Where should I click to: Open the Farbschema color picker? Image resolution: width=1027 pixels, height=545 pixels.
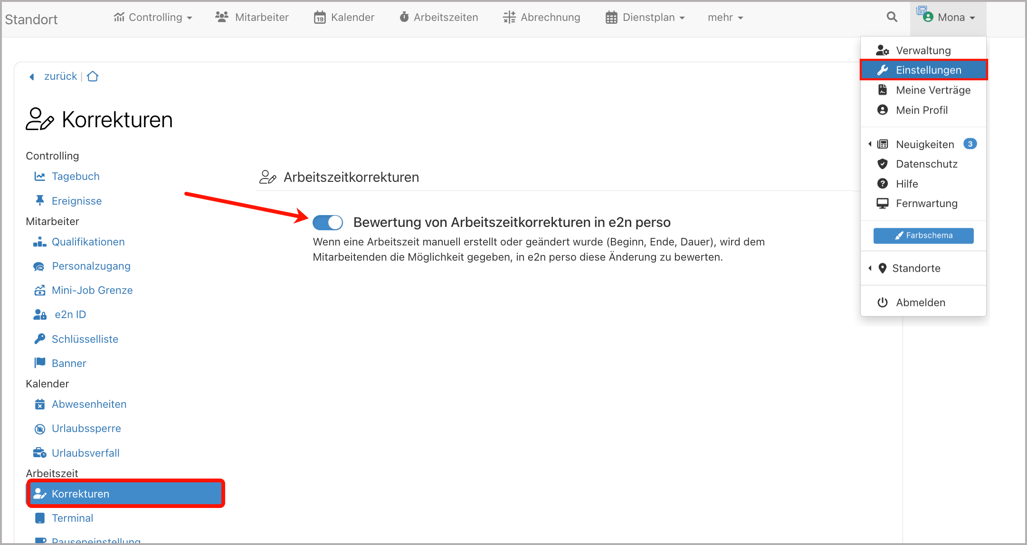(x=923, y=235)
